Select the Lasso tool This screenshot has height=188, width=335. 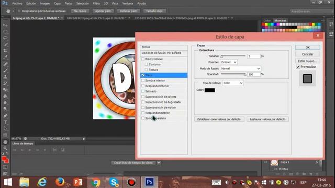point(5,38)
